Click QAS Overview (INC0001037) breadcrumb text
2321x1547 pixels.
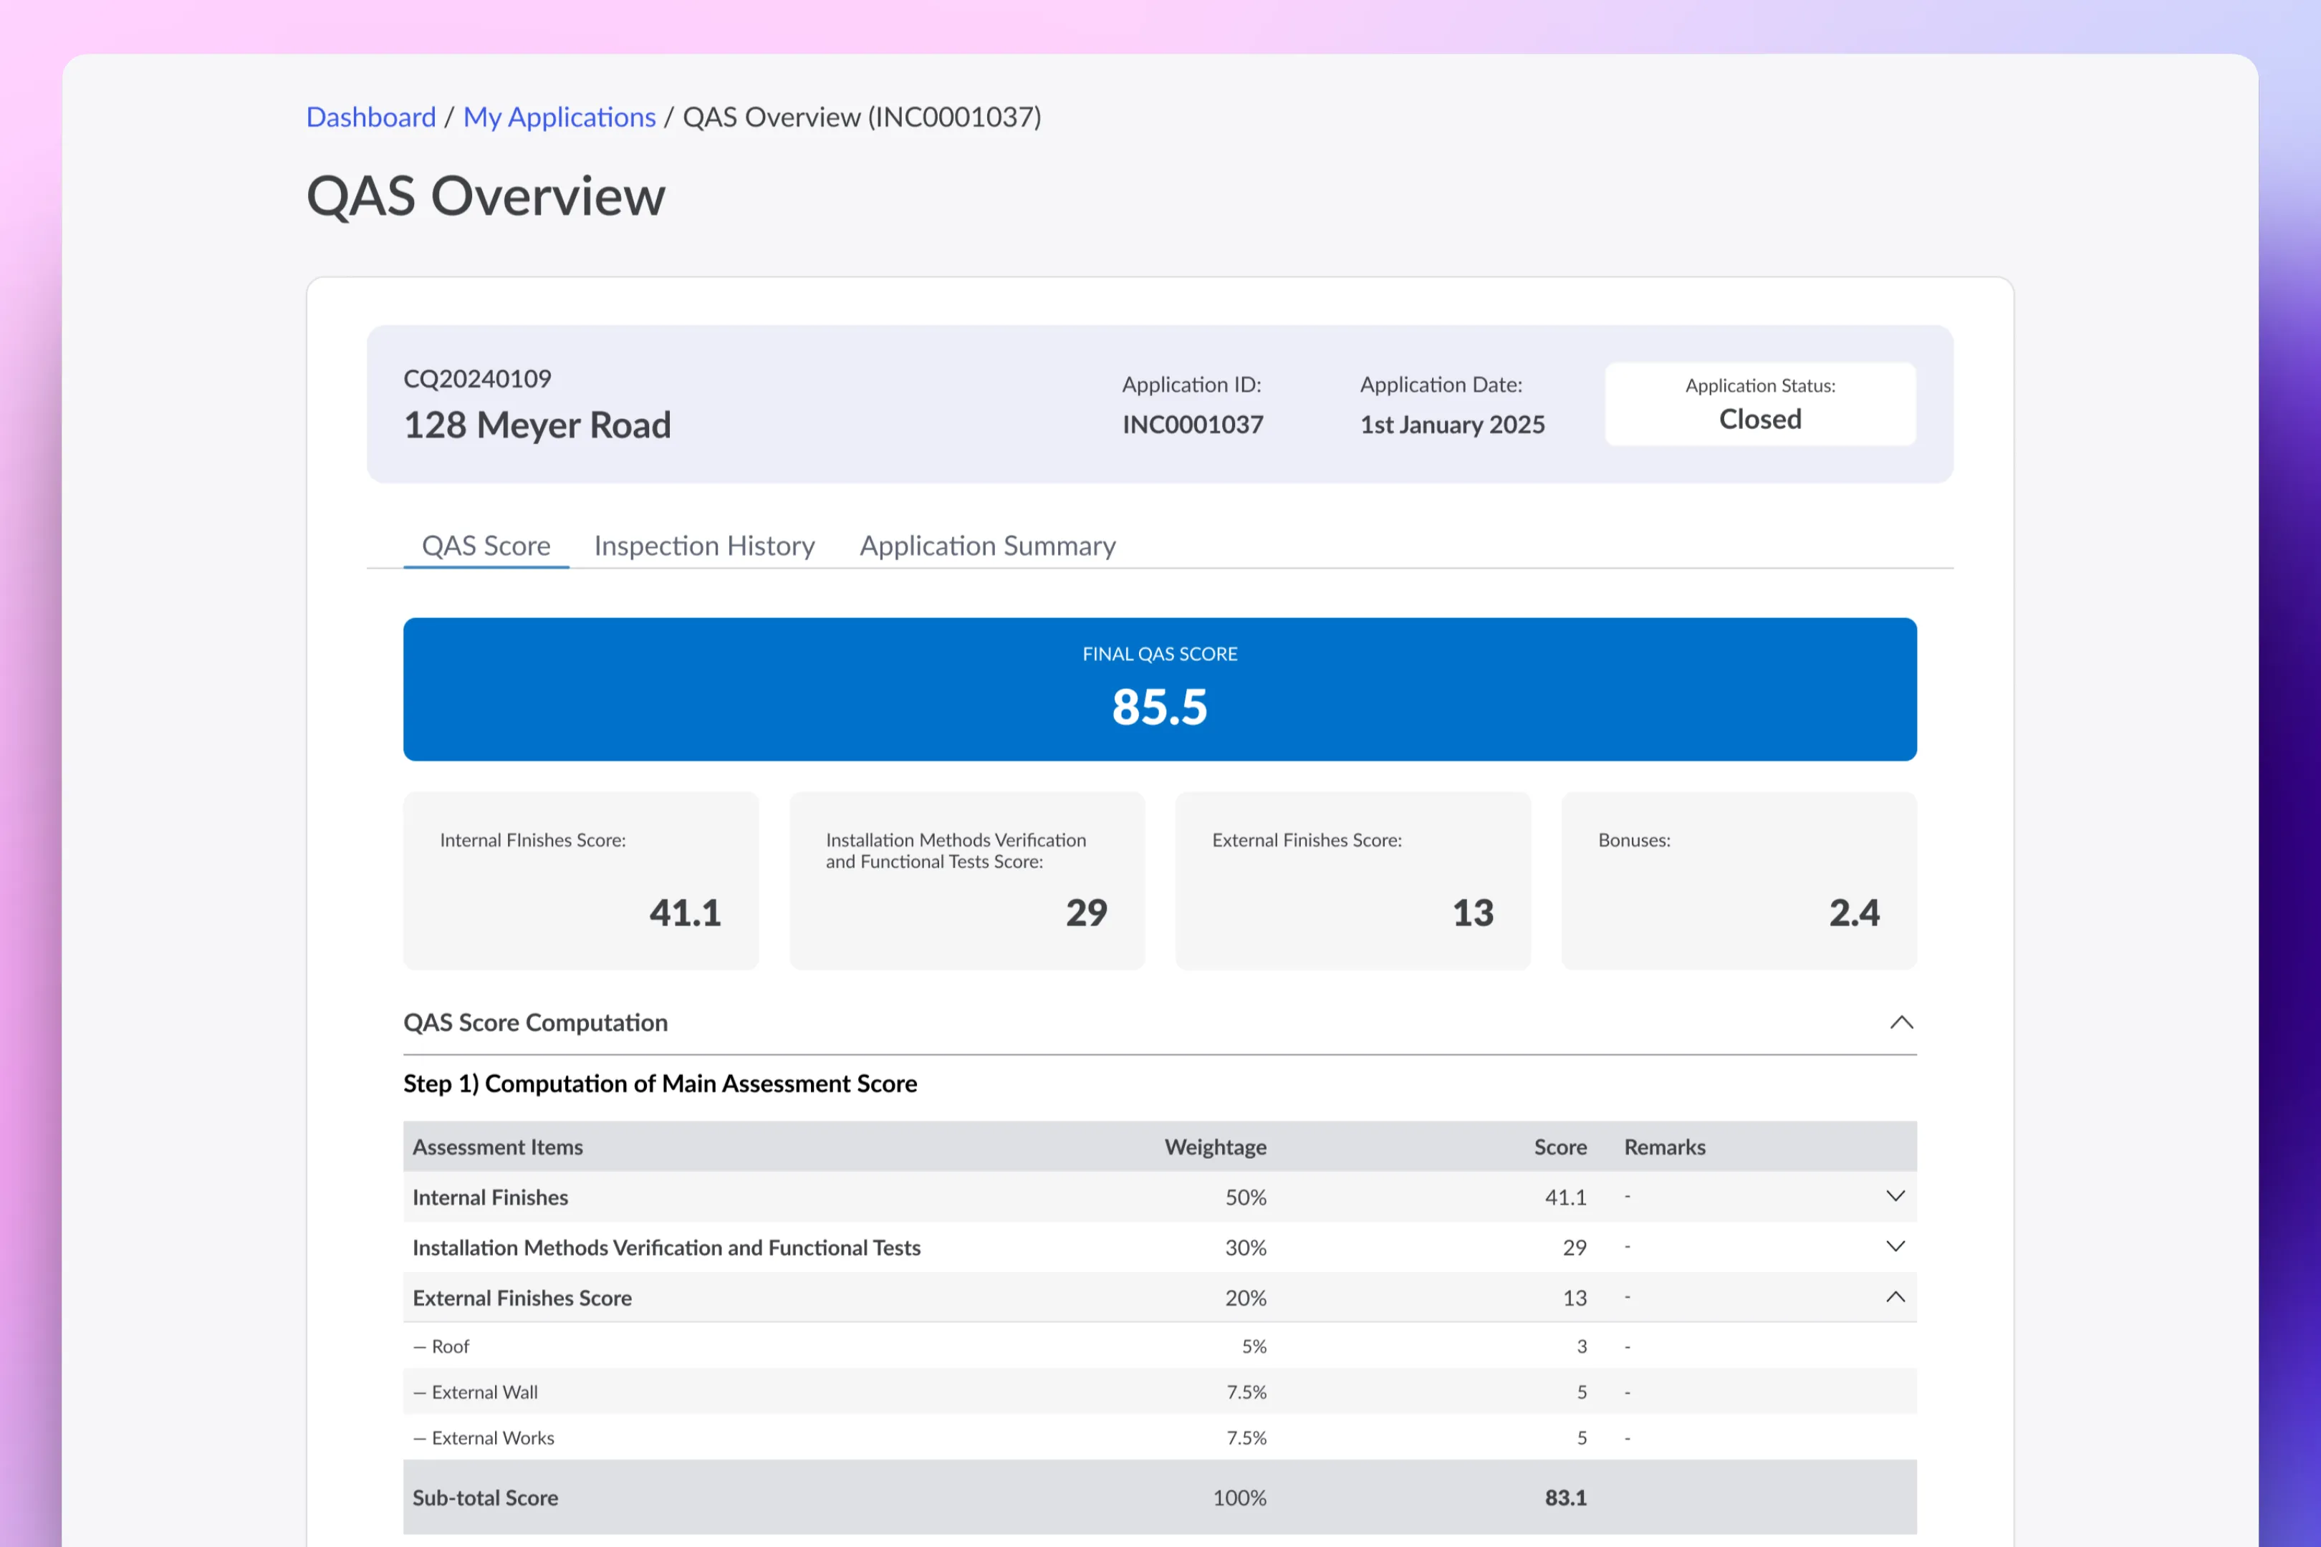point(862,117)
